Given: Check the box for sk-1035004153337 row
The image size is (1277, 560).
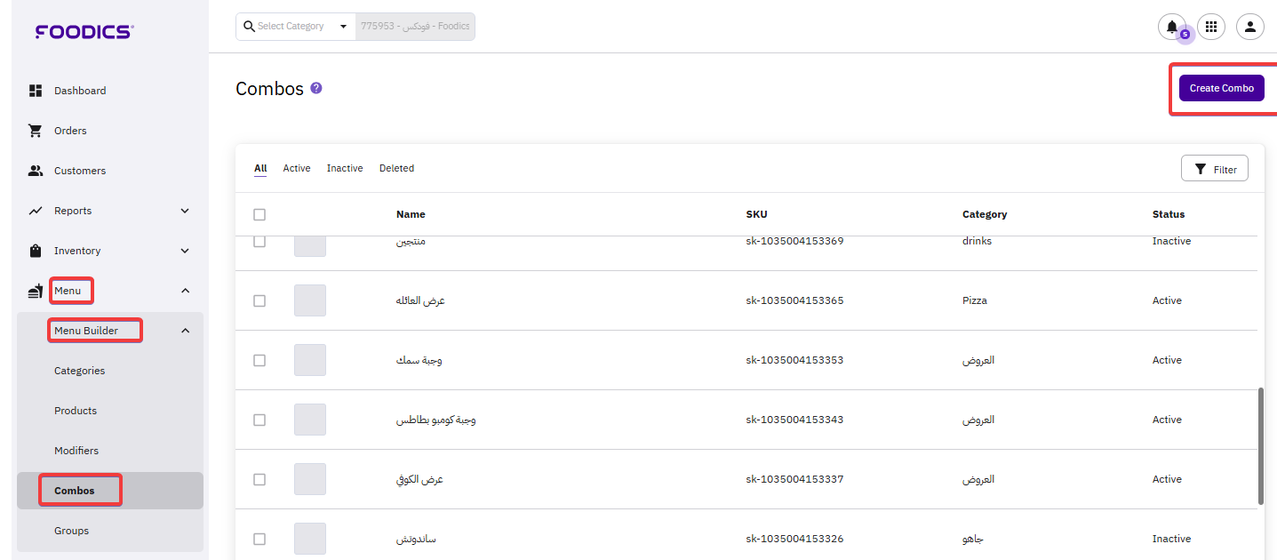Looking at the screenshot, I should click(259, 479).
